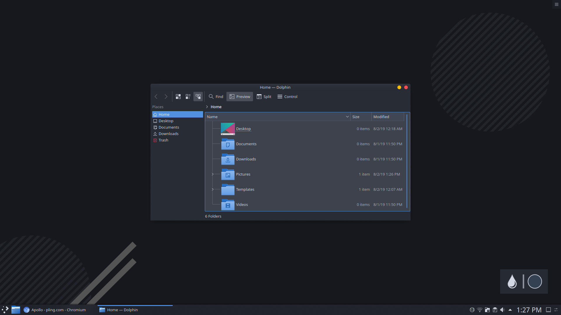Switch to Home — Dolphin taskbar entry

coord(135,310)
